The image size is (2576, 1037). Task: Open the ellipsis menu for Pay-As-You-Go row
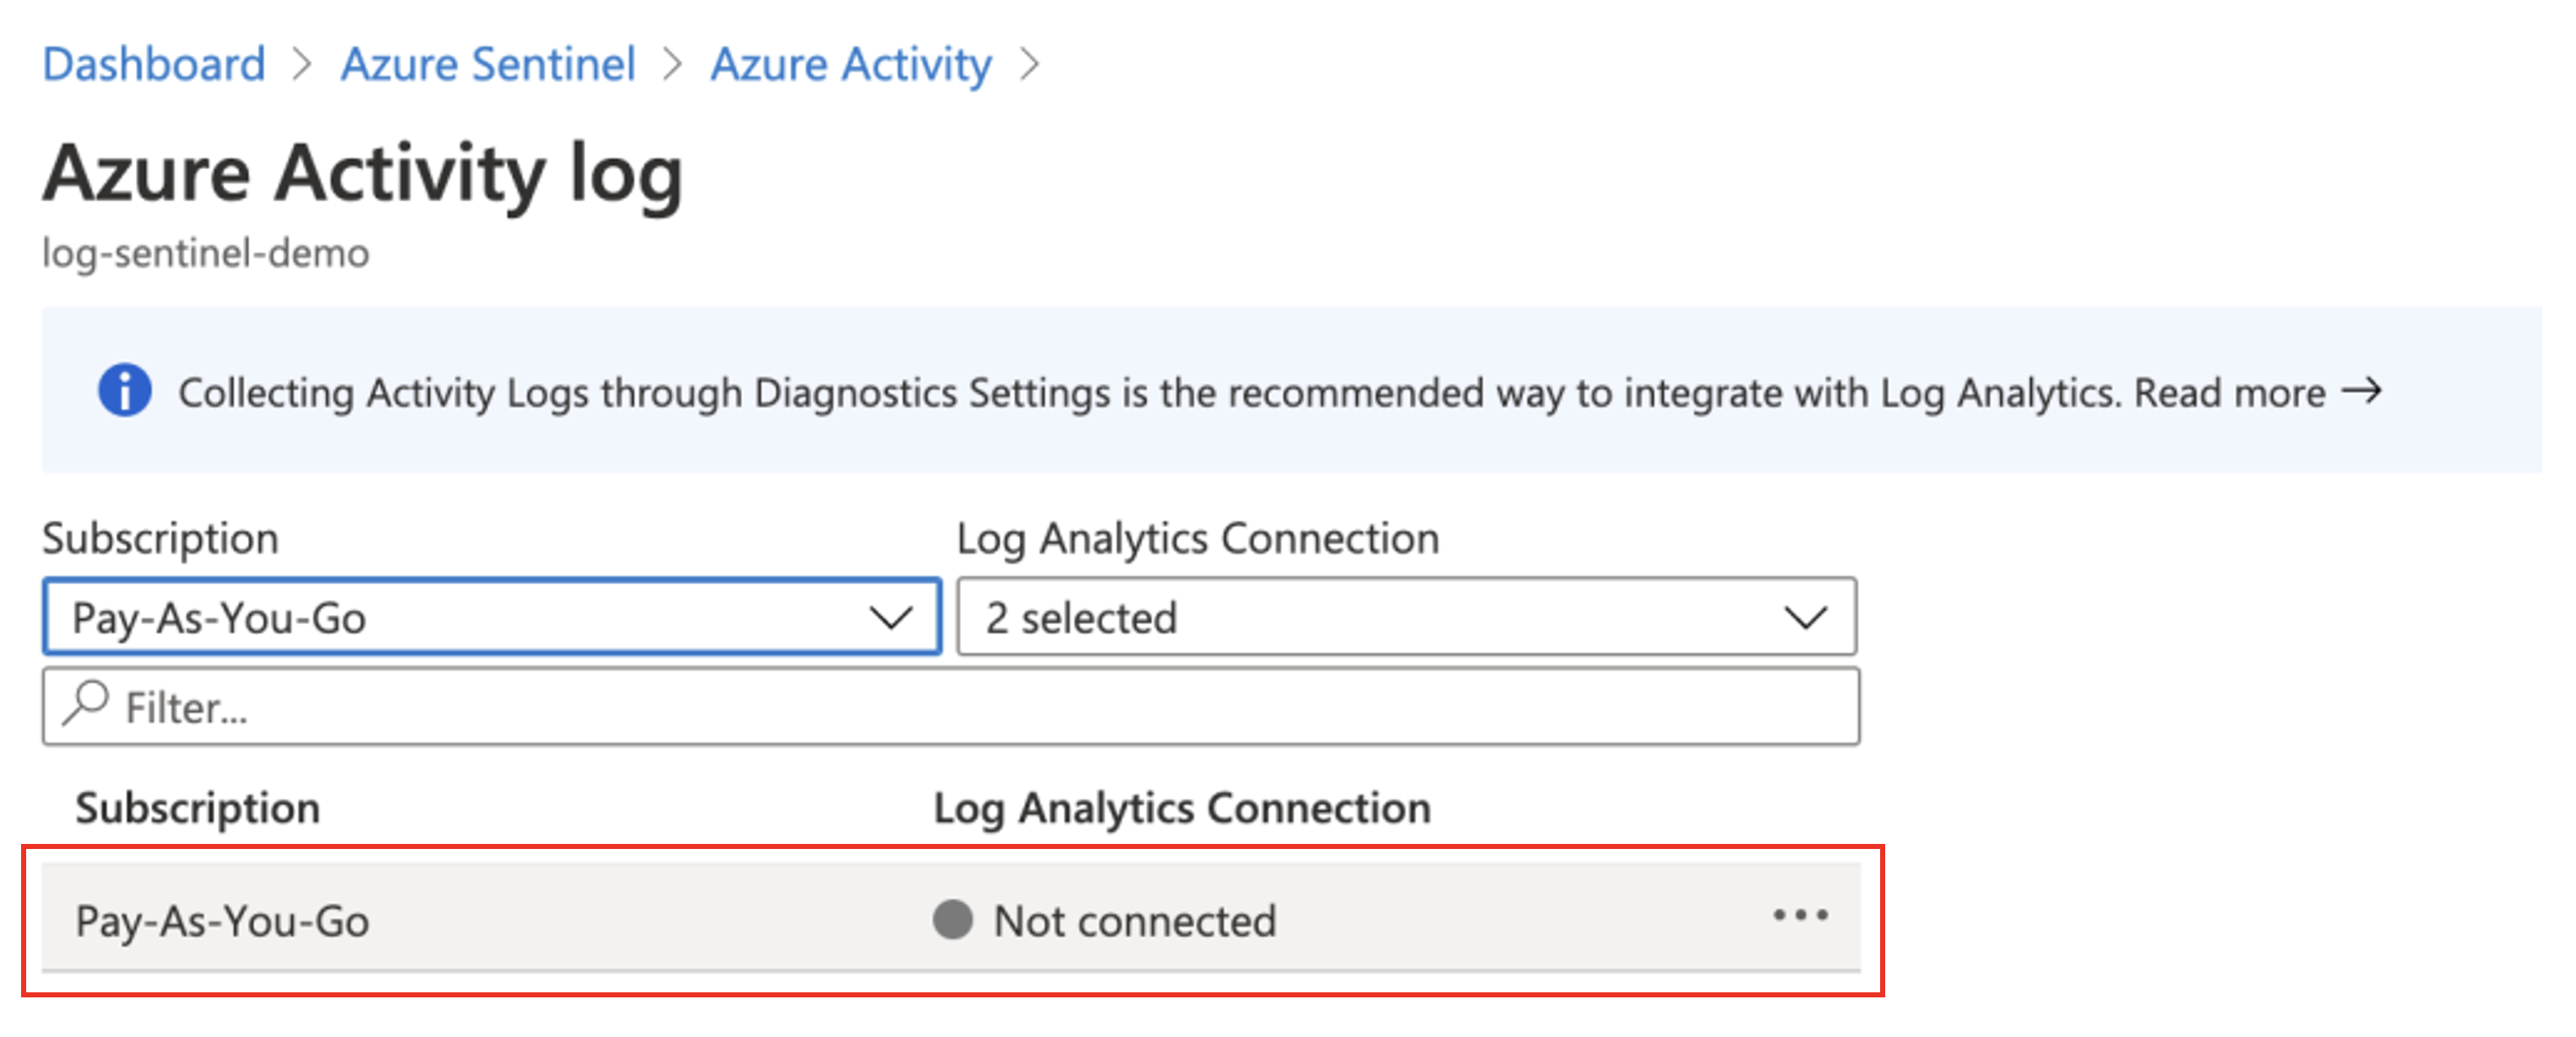[1802, 916]
